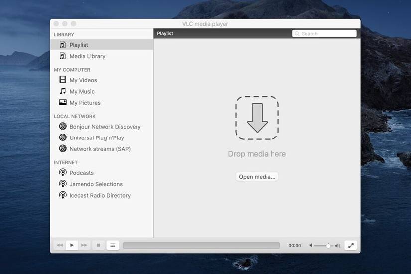Adjust the volume slider knob

[x=328, y=246]
